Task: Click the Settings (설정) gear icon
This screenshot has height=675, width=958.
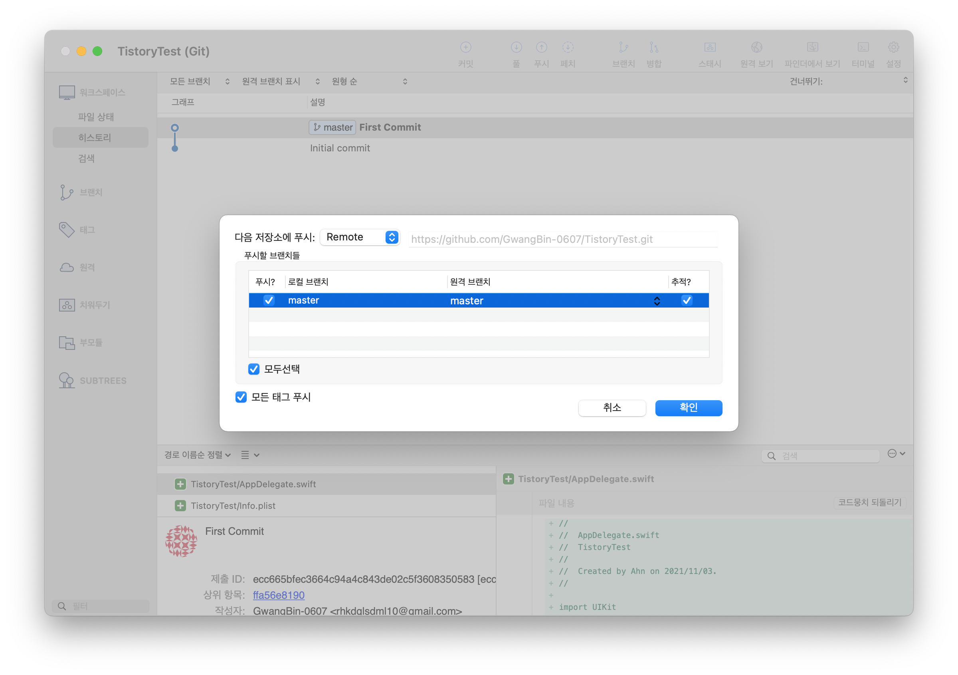Action: coord(893,48)
